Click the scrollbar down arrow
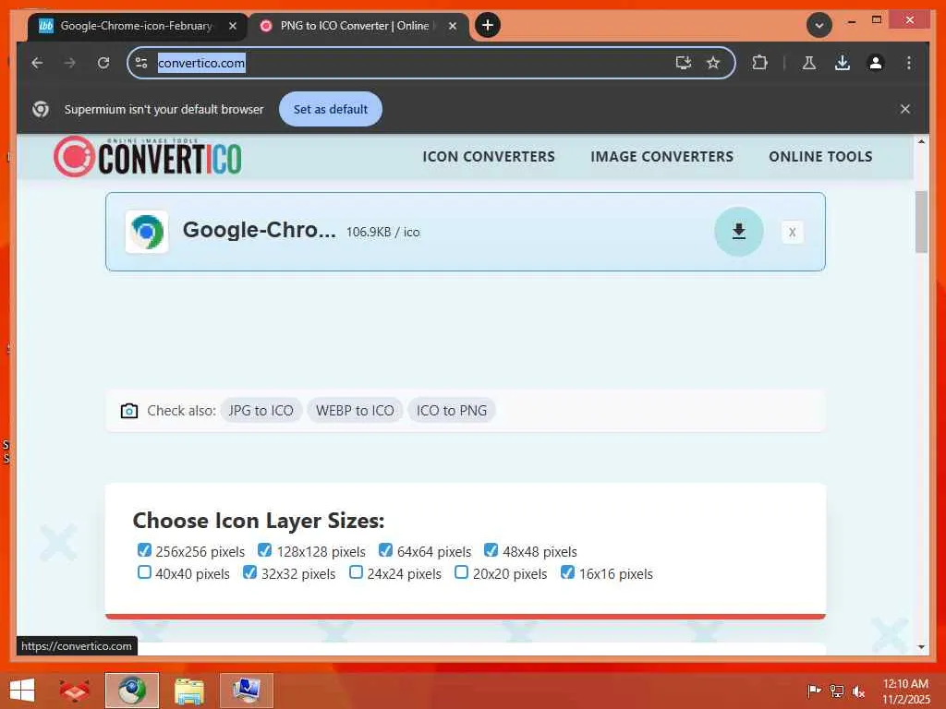The width and height of the screenshot is (946, 709). 921,647
